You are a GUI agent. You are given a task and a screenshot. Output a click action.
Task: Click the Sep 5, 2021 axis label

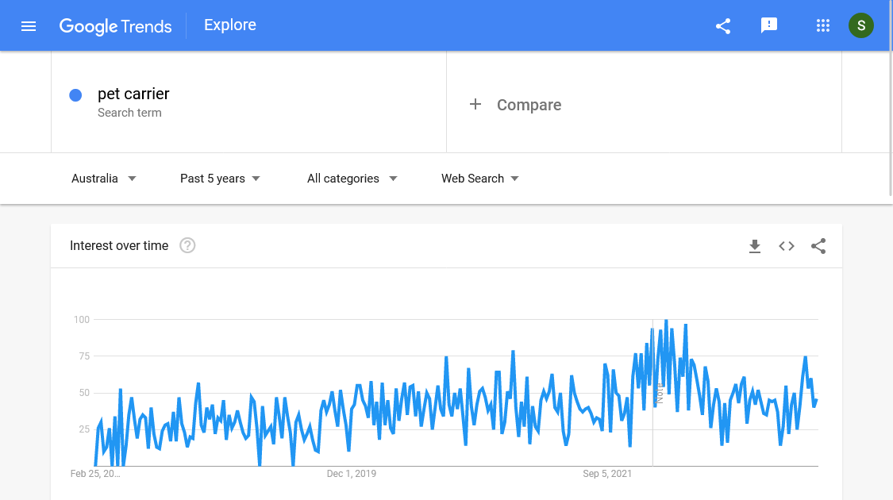pyautogui.click(x=607, y=474)
